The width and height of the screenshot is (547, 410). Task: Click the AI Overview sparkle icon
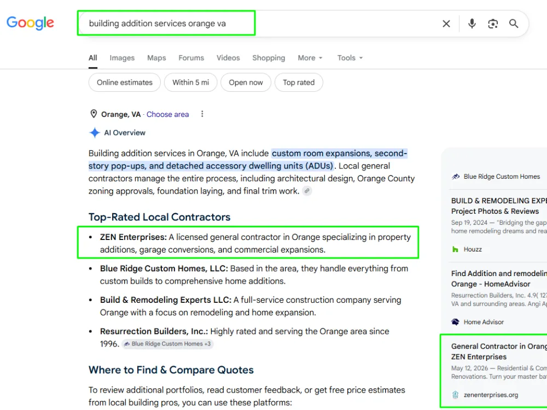click(x=95, y=133)
